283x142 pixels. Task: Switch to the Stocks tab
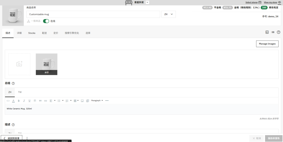pos(32,33)
